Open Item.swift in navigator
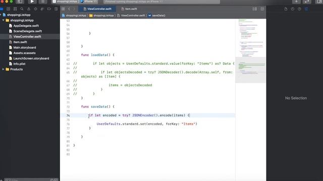Screen dimensions: 323x181 [x=20, y=42]
